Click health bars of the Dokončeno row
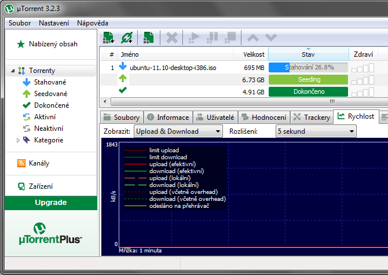The image size is (388, 275). pos(363,92)
